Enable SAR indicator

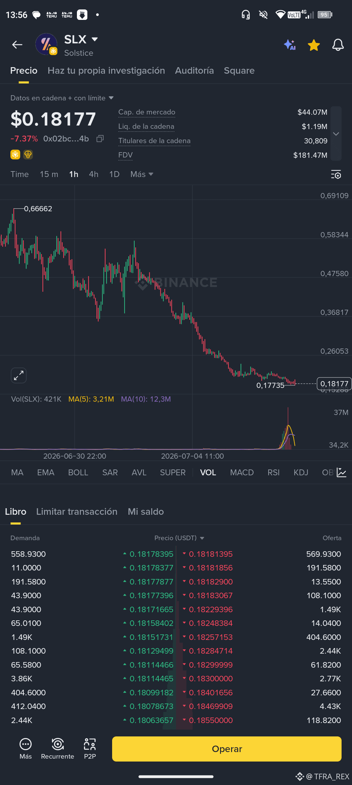[110, 472]
